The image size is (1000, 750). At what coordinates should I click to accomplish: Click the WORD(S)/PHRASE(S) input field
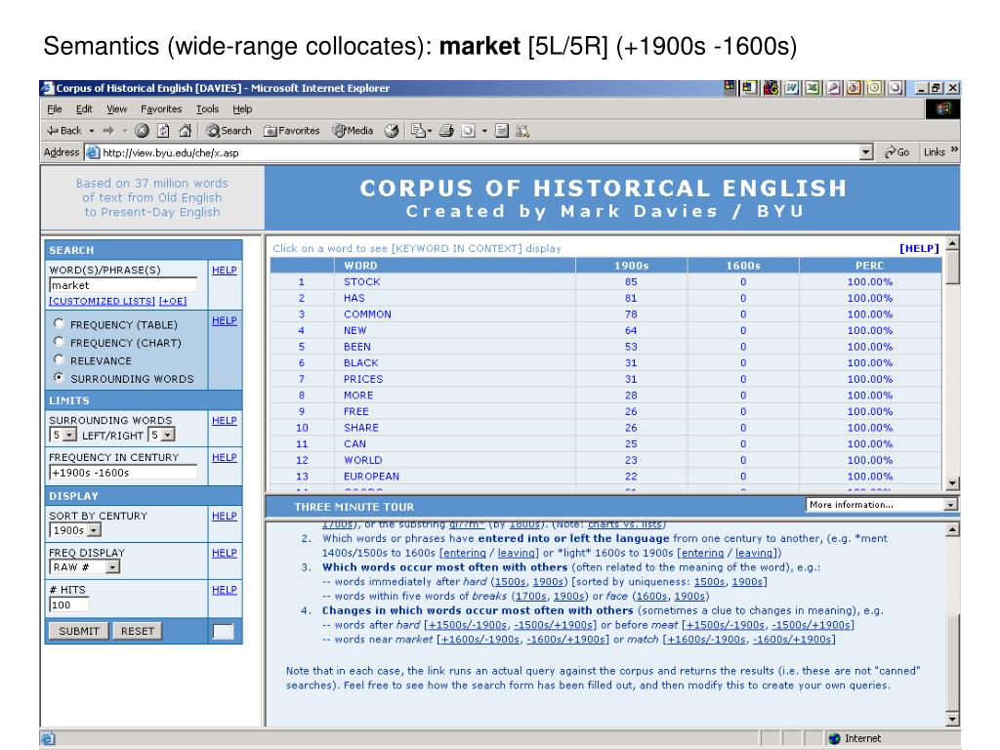pyautogui.click(x=123, y=285)
